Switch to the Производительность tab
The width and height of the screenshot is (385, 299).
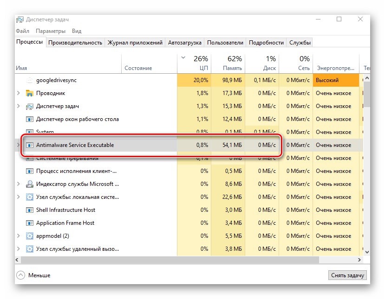pyautogui.click(x=75, y=43)
